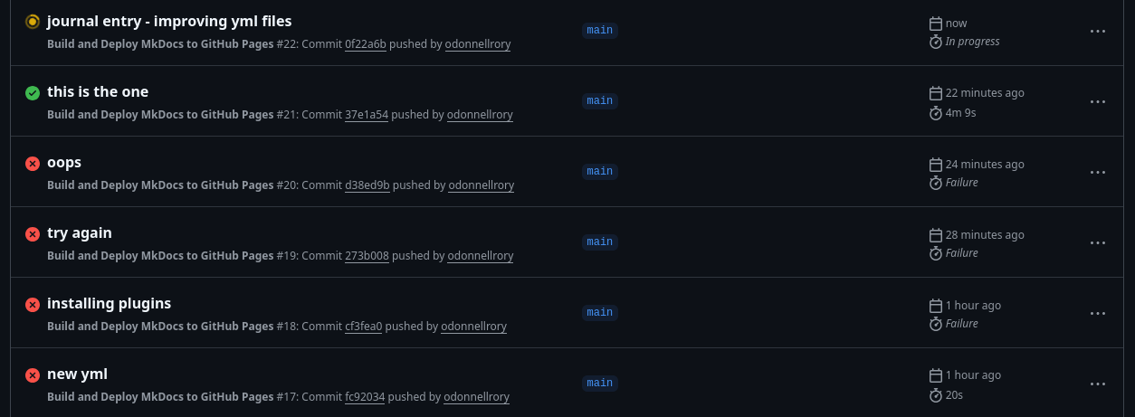Screen dimensions: 1135x417
Task: View commit d38ed9b details
Action: point(367,185)
